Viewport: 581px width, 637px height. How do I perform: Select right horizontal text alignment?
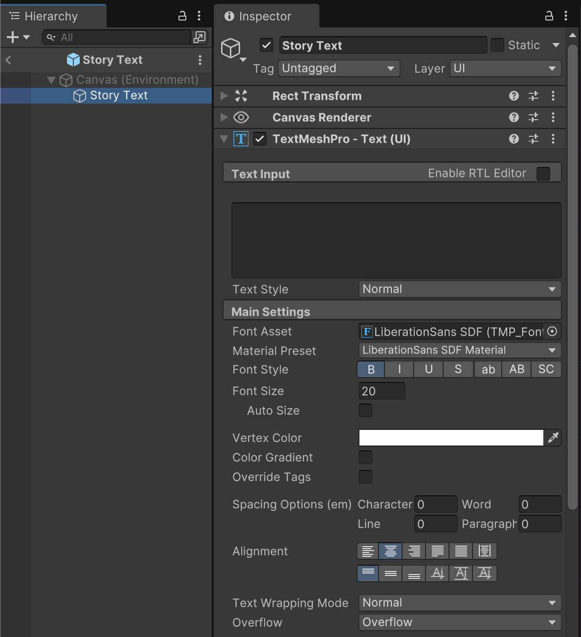(414, 551)
